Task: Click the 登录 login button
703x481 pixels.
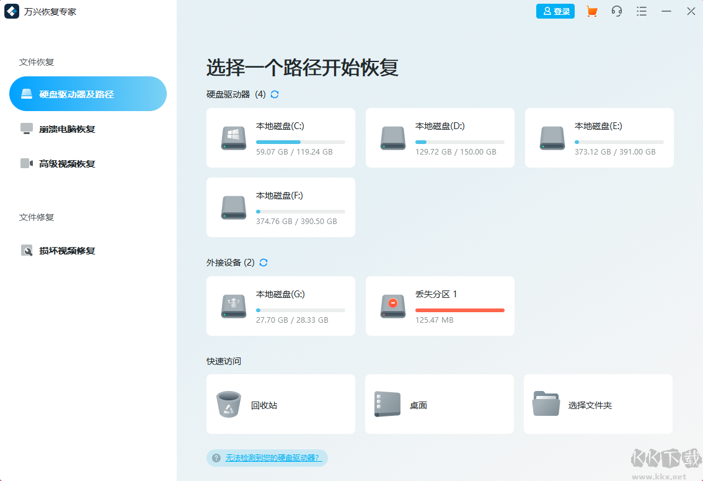Action: (555, 11)
